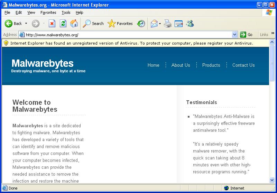
Task: Click the Internet zone globe icon
Action: tap(226, 188)
